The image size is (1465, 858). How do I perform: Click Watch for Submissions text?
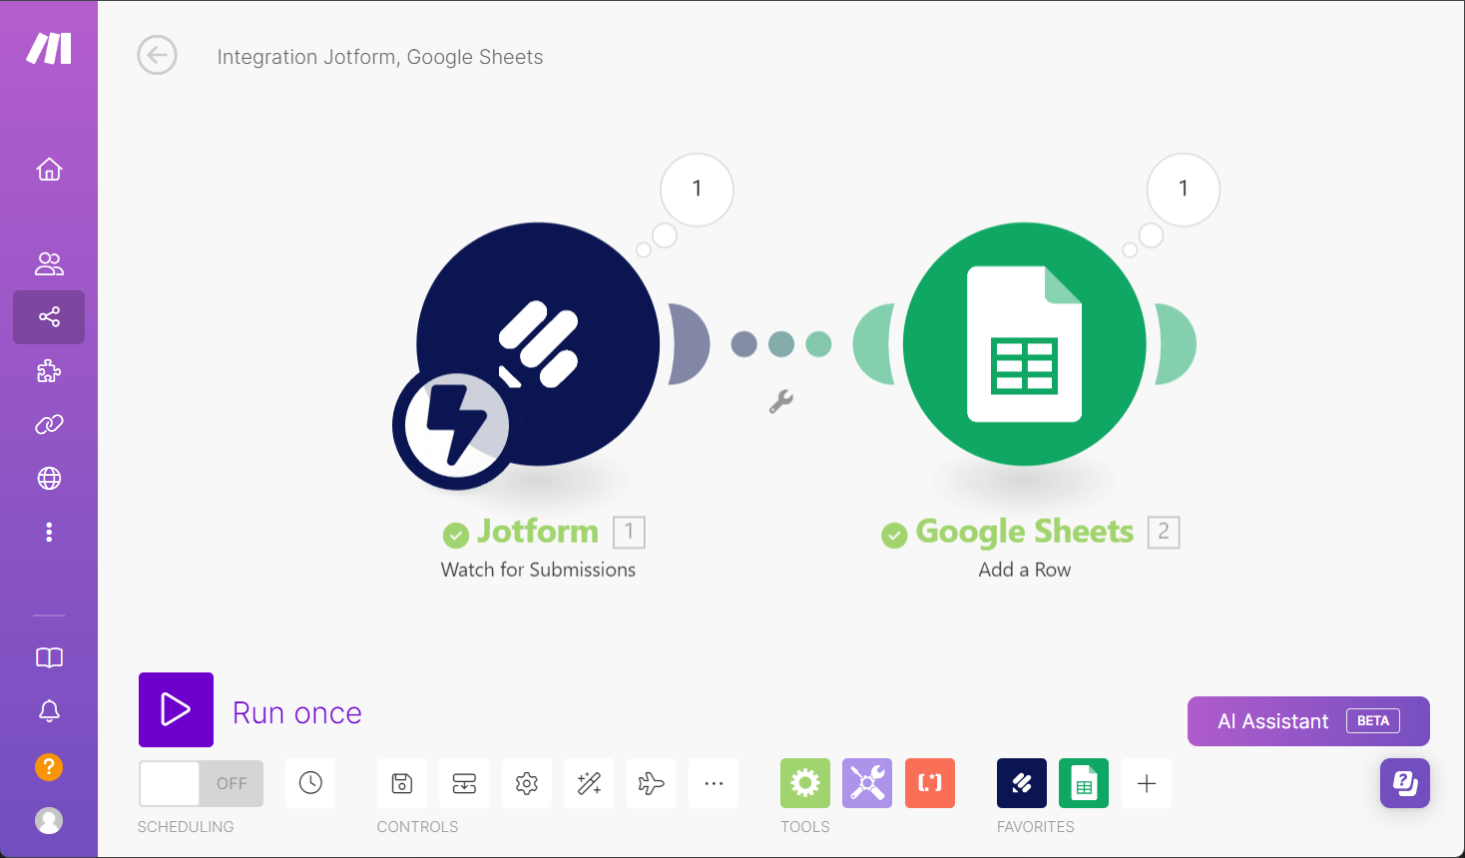click(x=538, y=570)
